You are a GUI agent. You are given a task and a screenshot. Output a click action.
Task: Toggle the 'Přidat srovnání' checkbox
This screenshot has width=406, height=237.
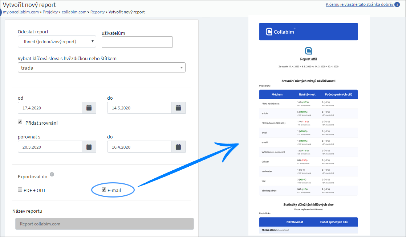pyautogui.click(x=20, y=122)
